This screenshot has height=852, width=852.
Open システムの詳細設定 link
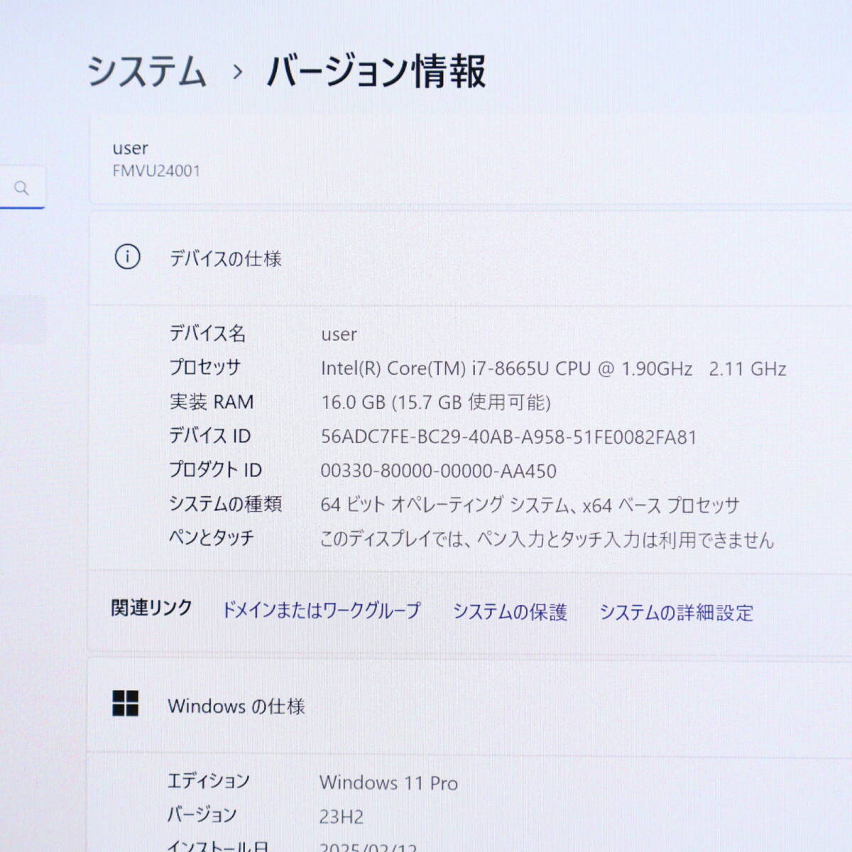(676, 612)
